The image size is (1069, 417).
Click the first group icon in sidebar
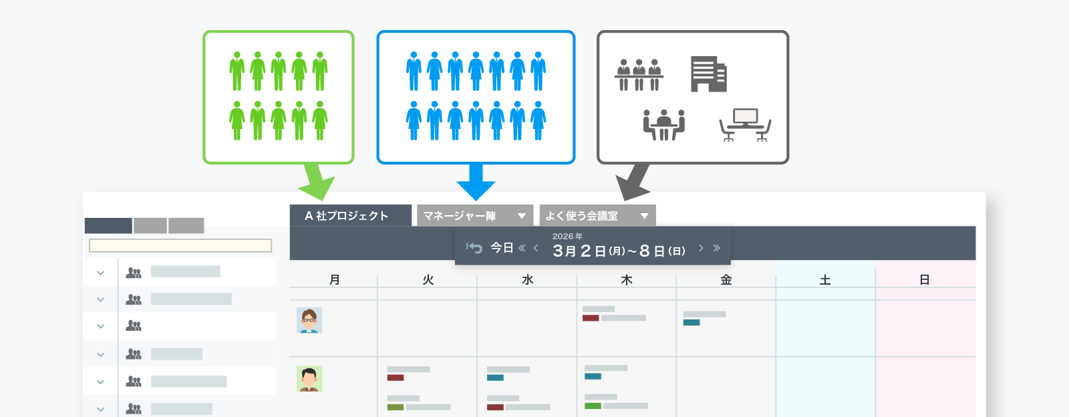(134, 273)
